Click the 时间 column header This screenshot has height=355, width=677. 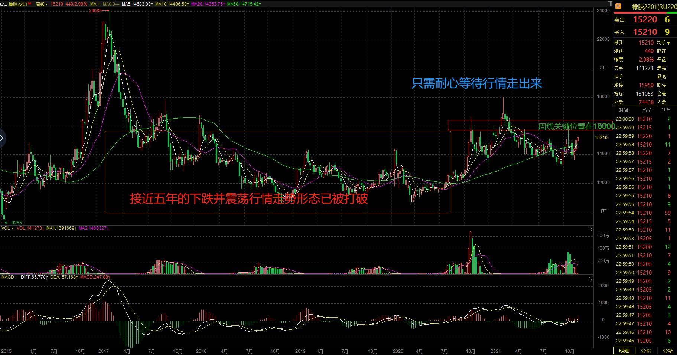click(623, 111)
